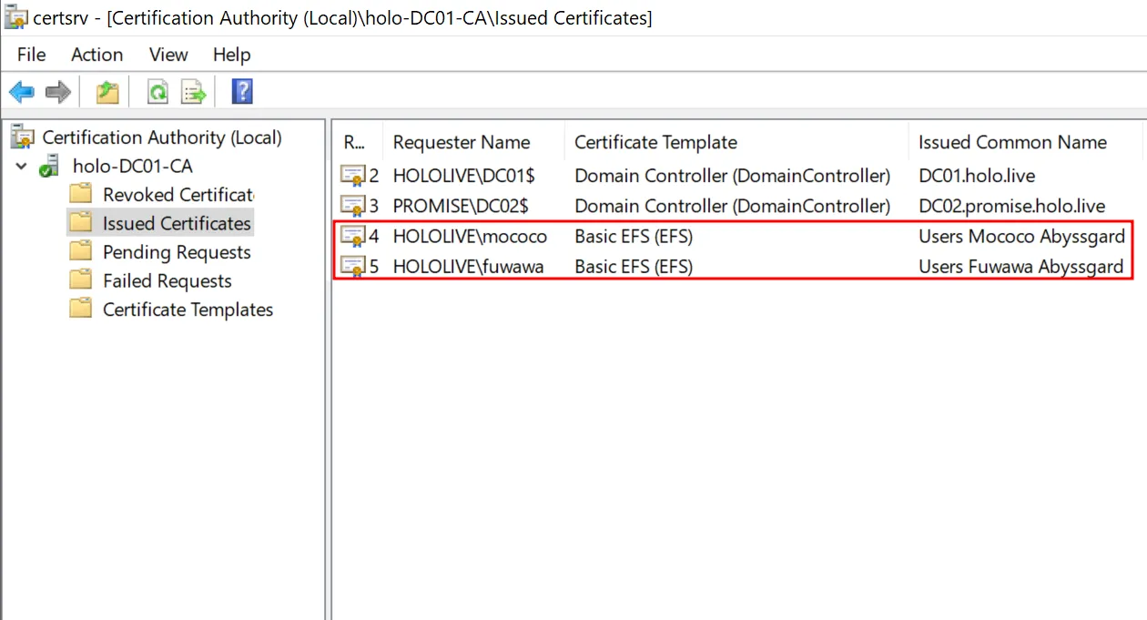Viewport: 1147px width, 620px height.
Task: Open the Pending Requests tree label
Action: (177, 252)
